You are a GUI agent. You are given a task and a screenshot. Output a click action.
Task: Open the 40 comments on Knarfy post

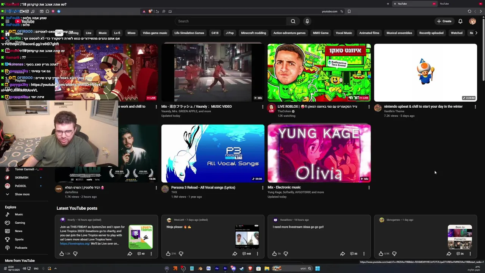coord(141,254)
